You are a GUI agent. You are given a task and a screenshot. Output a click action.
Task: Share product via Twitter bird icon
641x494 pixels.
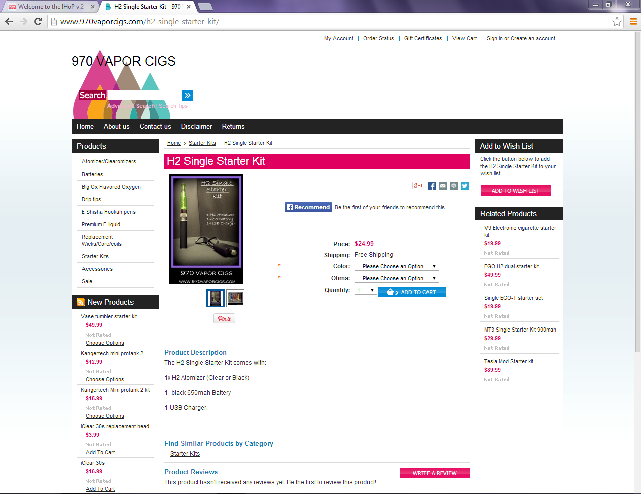[x=465, y=186]
